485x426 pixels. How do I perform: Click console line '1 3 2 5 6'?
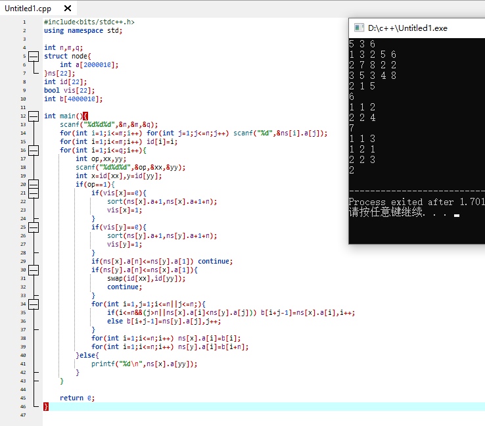coord(373,55)
